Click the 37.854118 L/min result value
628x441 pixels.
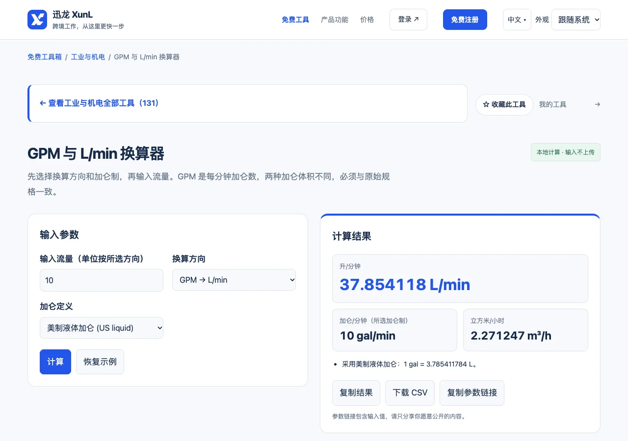pos(405,284)
